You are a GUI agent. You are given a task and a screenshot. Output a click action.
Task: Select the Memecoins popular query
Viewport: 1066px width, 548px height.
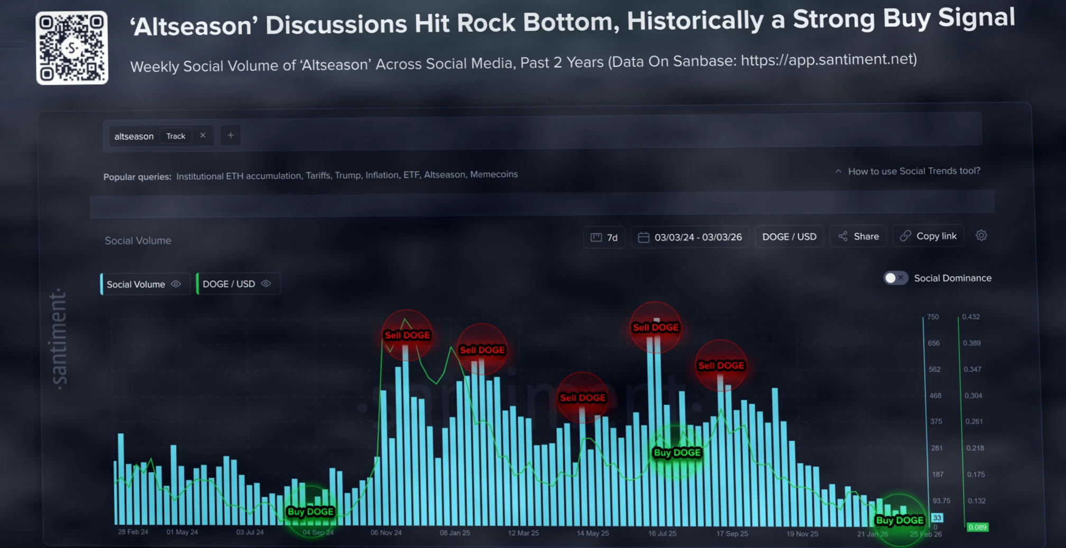(x=494, y=174)
